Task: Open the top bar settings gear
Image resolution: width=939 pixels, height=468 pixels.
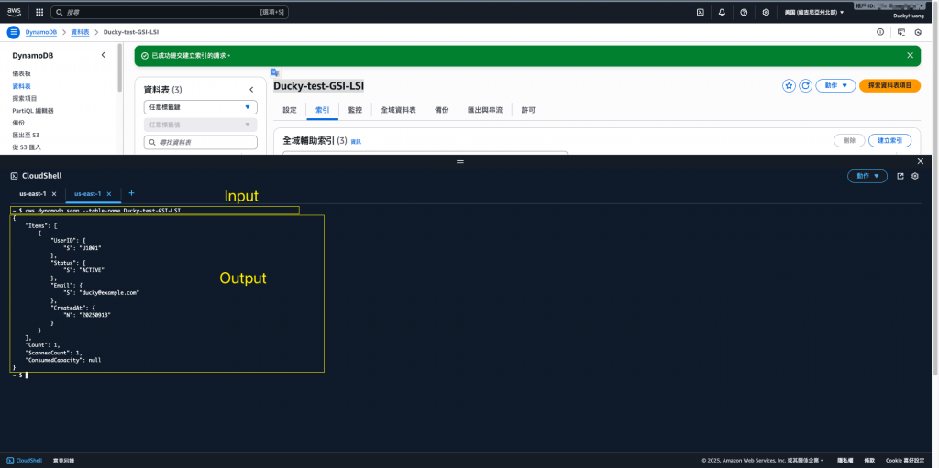Action: pos(766,12)
